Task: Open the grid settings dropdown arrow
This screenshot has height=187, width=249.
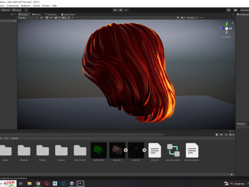Action: 73,18
